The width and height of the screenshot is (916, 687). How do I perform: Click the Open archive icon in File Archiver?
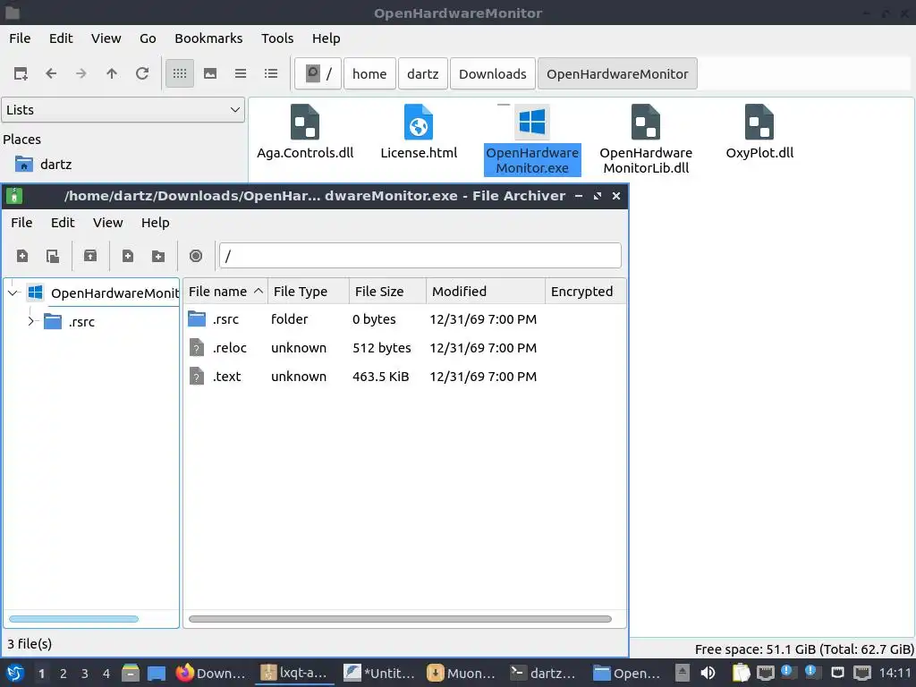tap(53, 256)
